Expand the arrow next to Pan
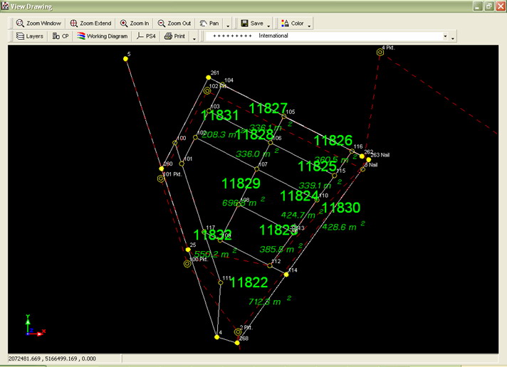This screenshot has width=507, height=367. click(x=227, y=23)
